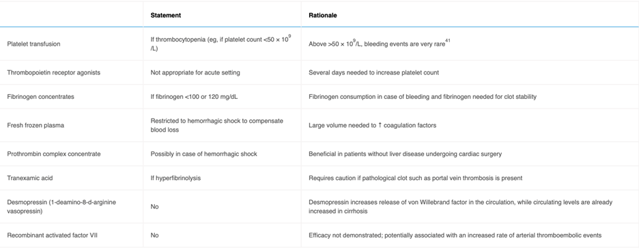Click the Rationale column header
Viewport: 639px width, 249px height.
(323, 15)
